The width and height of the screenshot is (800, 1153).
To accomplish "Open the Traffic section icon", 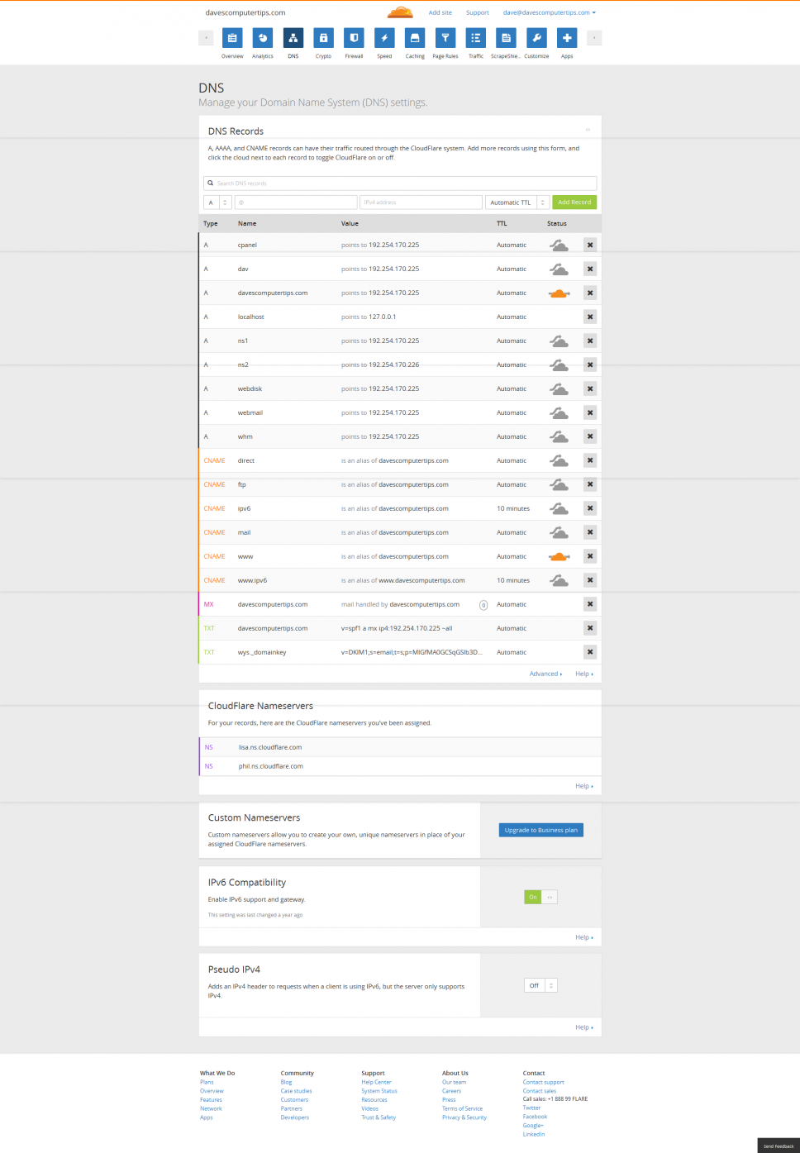I will tap(476, 38).
